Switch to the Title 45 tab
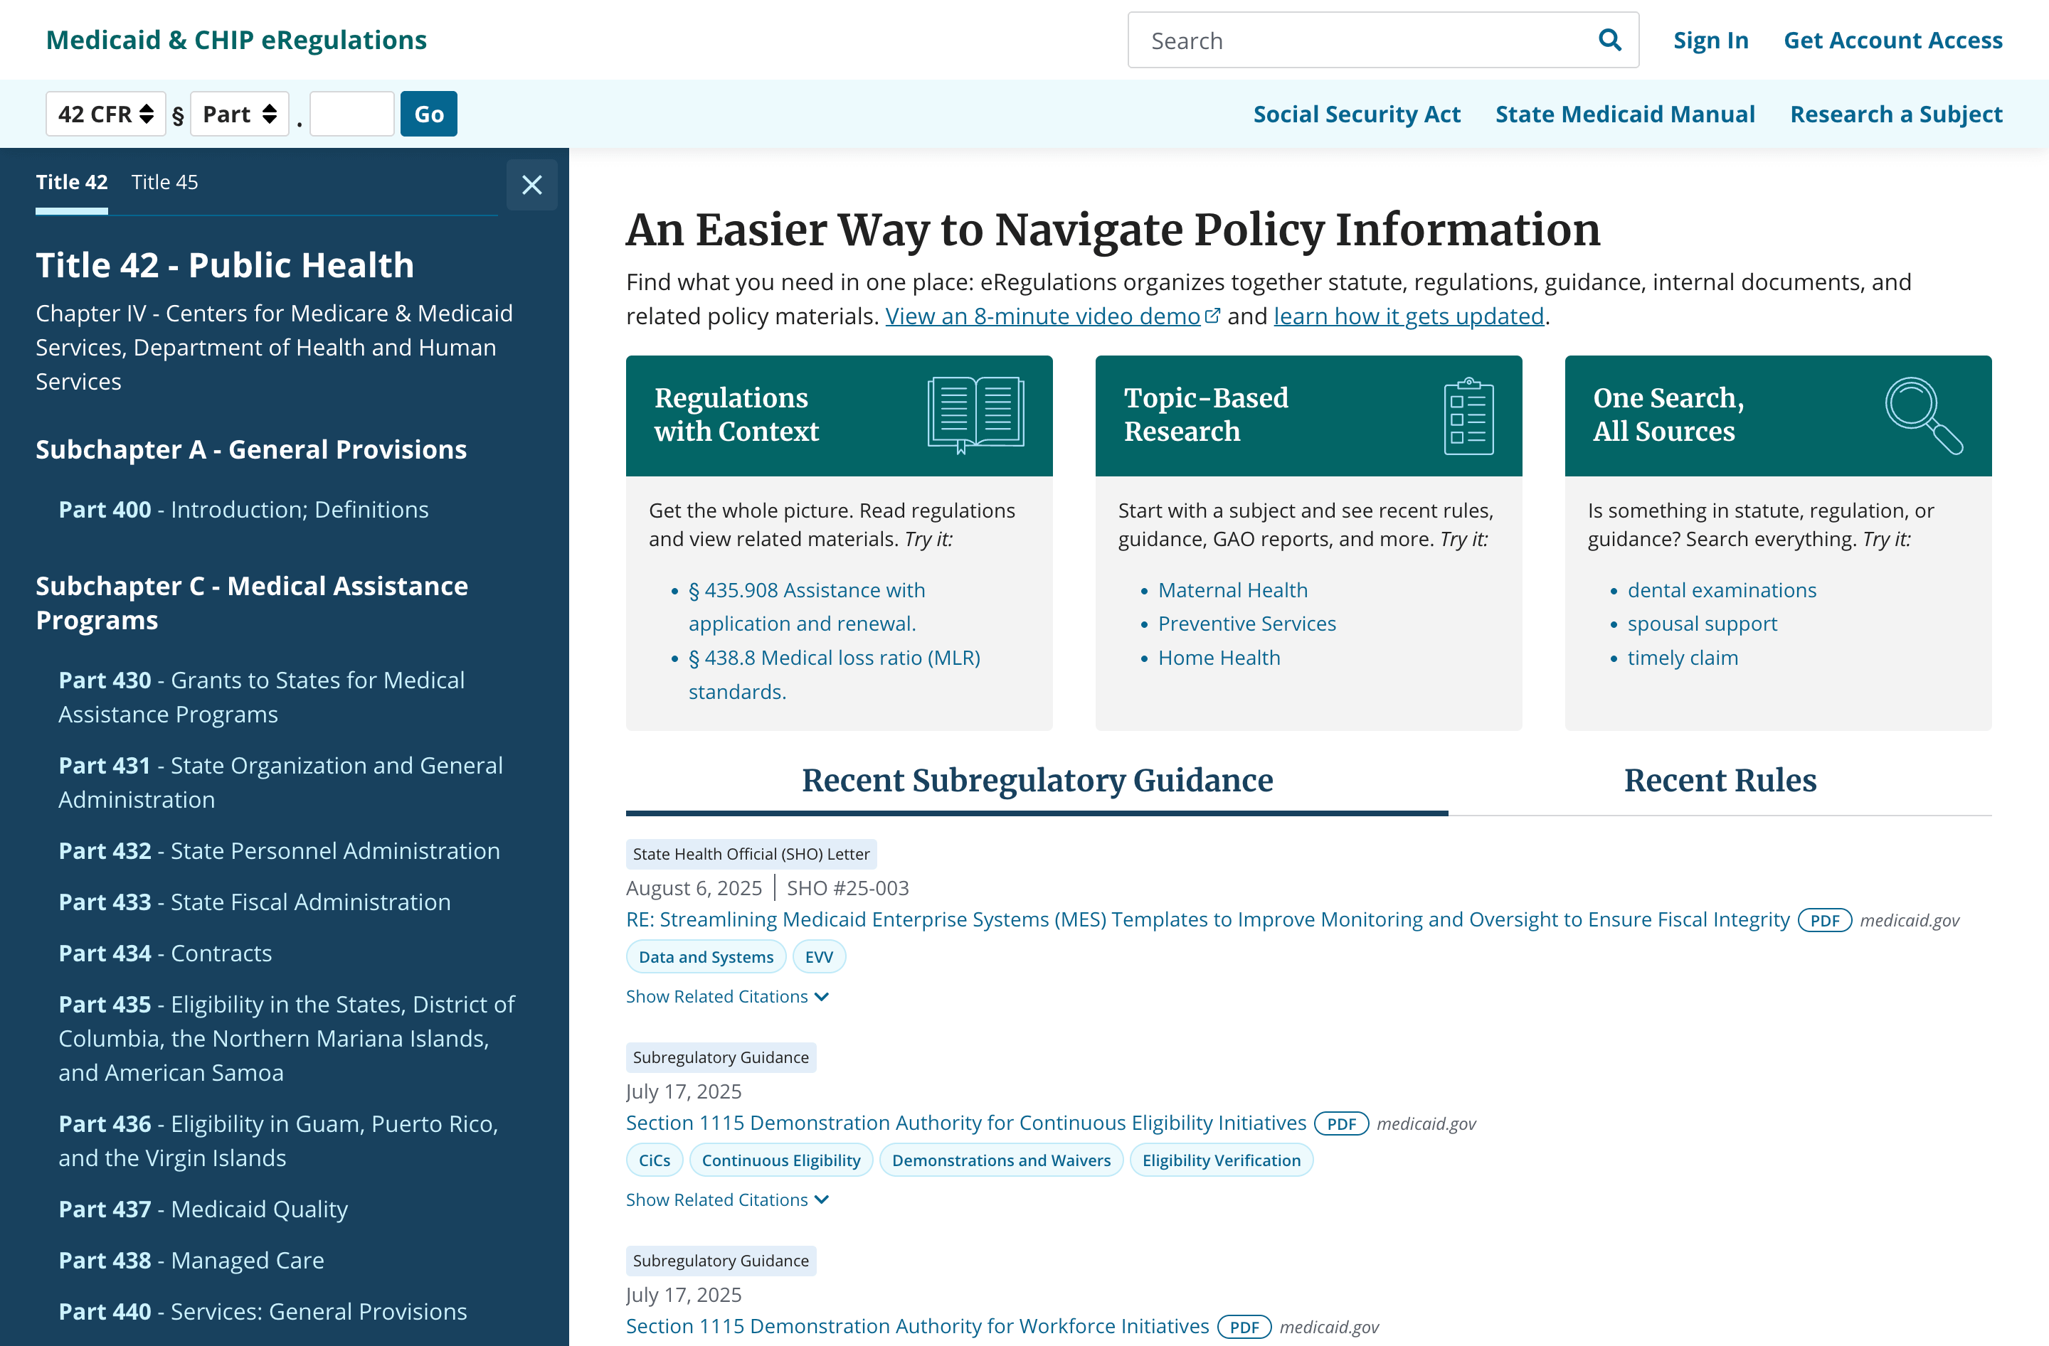Image resolution: width=2049 pixels, height=1346 pixels. [x=164, y=181]
